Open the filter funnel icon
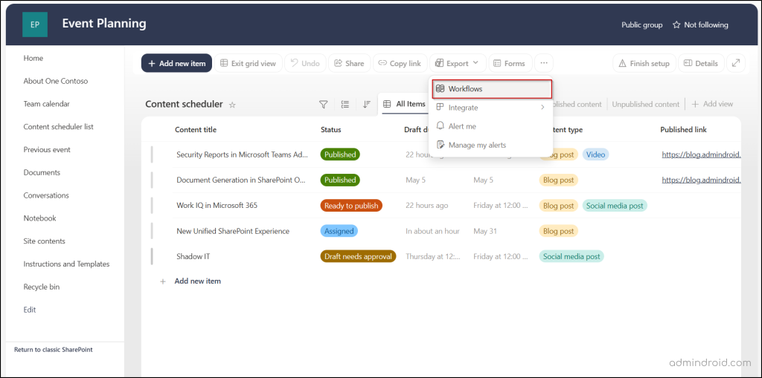Screen dimensions: 762x378 [x=323, y=104]
